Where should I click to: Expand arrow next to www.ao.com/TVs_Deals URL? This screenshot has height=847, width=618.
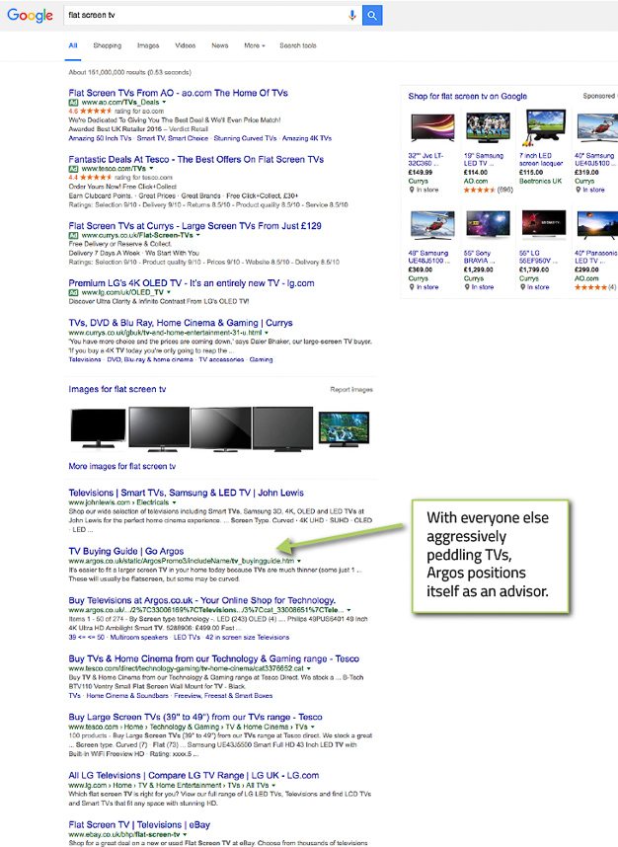(164, 102)
